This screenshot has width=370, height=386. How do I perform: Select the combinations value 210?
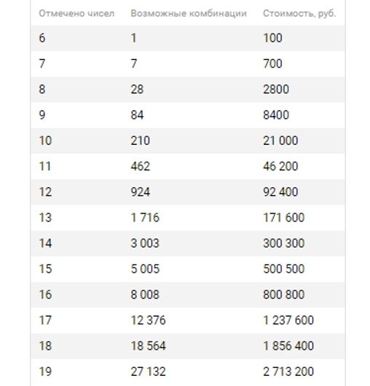141,141
